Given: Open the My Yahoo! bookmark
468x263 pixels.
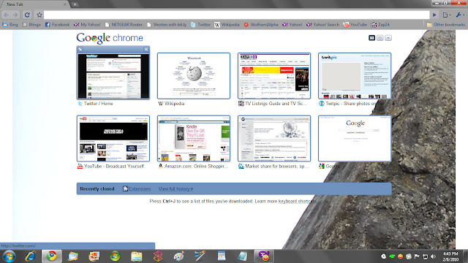Looking at the screenshot, I should point(87,24).
